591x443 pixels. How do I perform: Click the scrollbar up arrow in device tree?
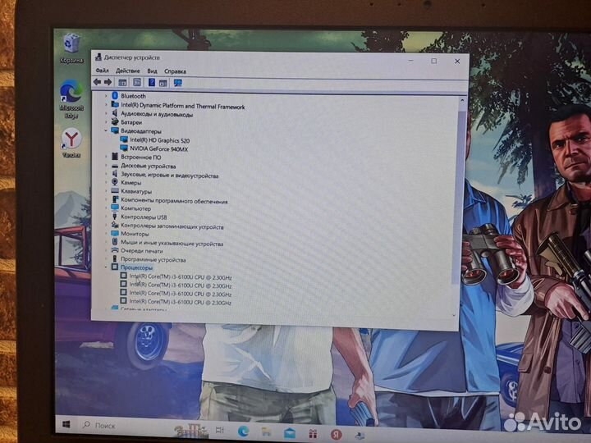coord(462,101)
